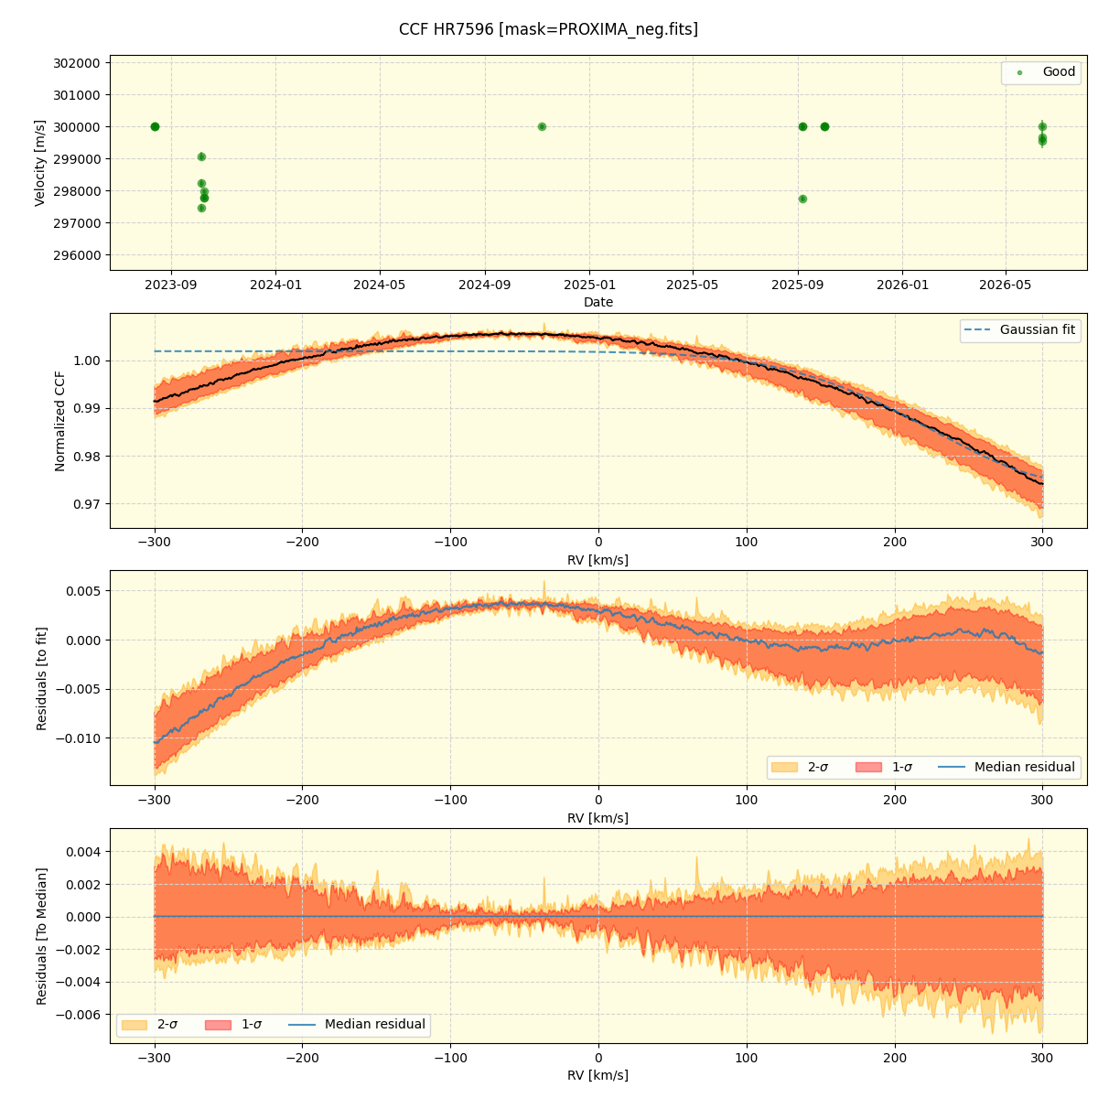This screenshot has width=1098, height=1098.
Task: Click the 2-σ orange swatch in the Residuals [To Median] legend
Action: click(135, 1025)
